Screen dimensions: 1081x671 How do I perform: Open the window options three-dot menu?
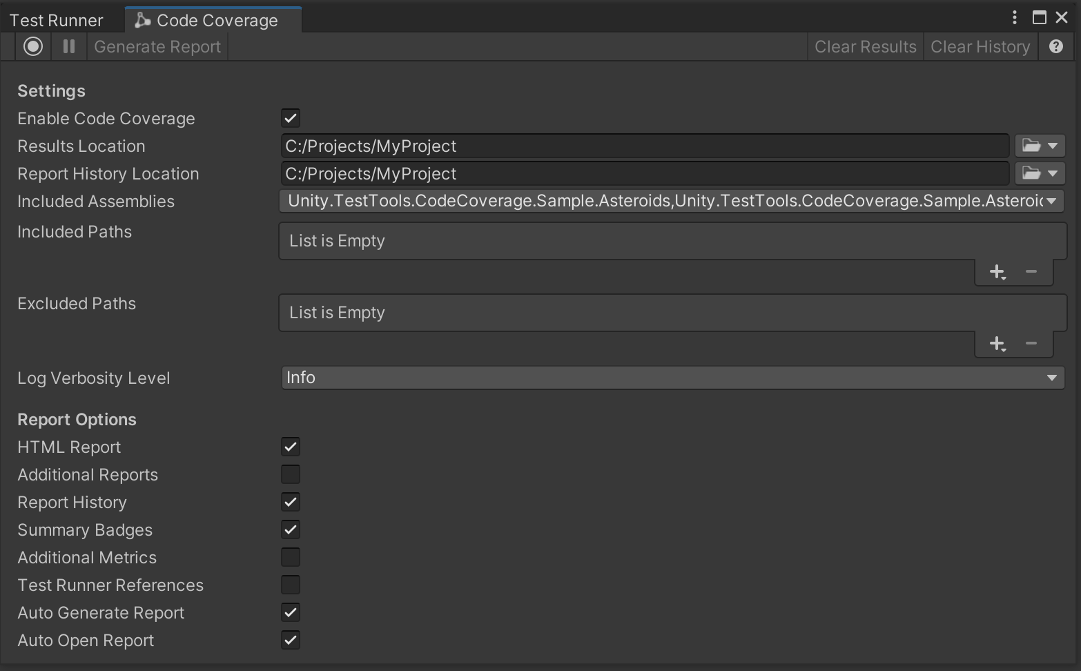tap(1014, 17)
